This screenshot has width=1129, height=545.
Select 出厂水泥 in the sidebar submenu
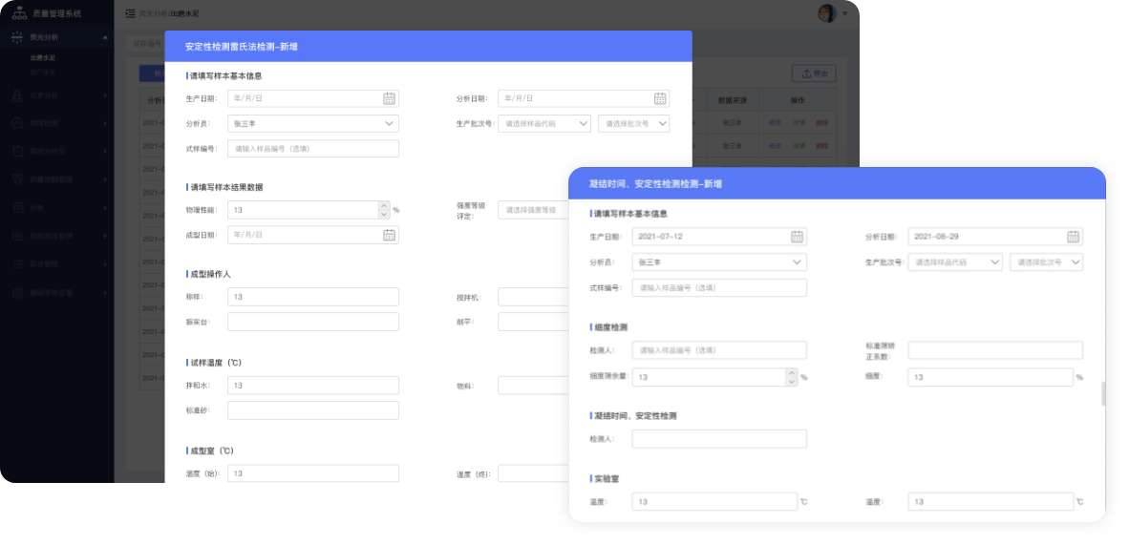click(x=42, y=72)
